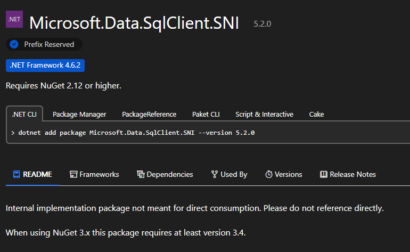Image resolution: width=410 pixels, height=252 pixels.
Task: Click the Release Notes icon
Action: 323,174
